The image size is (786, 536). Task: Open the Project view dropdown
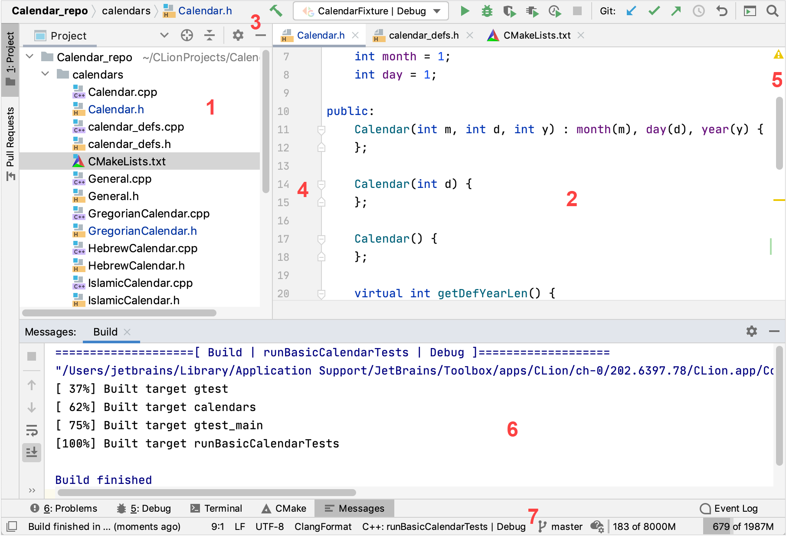point(164,35)
